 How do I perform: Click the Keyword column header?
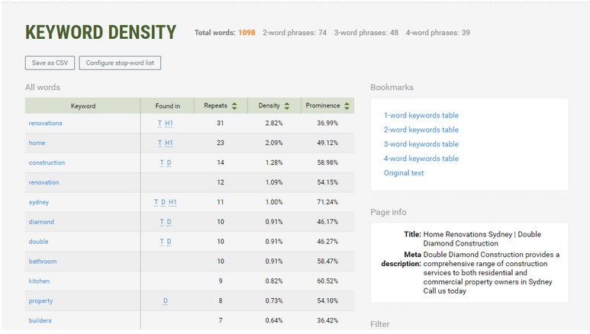[x=82, y=106]
